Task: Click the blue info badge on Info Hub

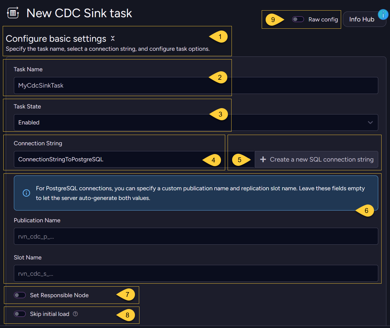Action: click(383, 14)
